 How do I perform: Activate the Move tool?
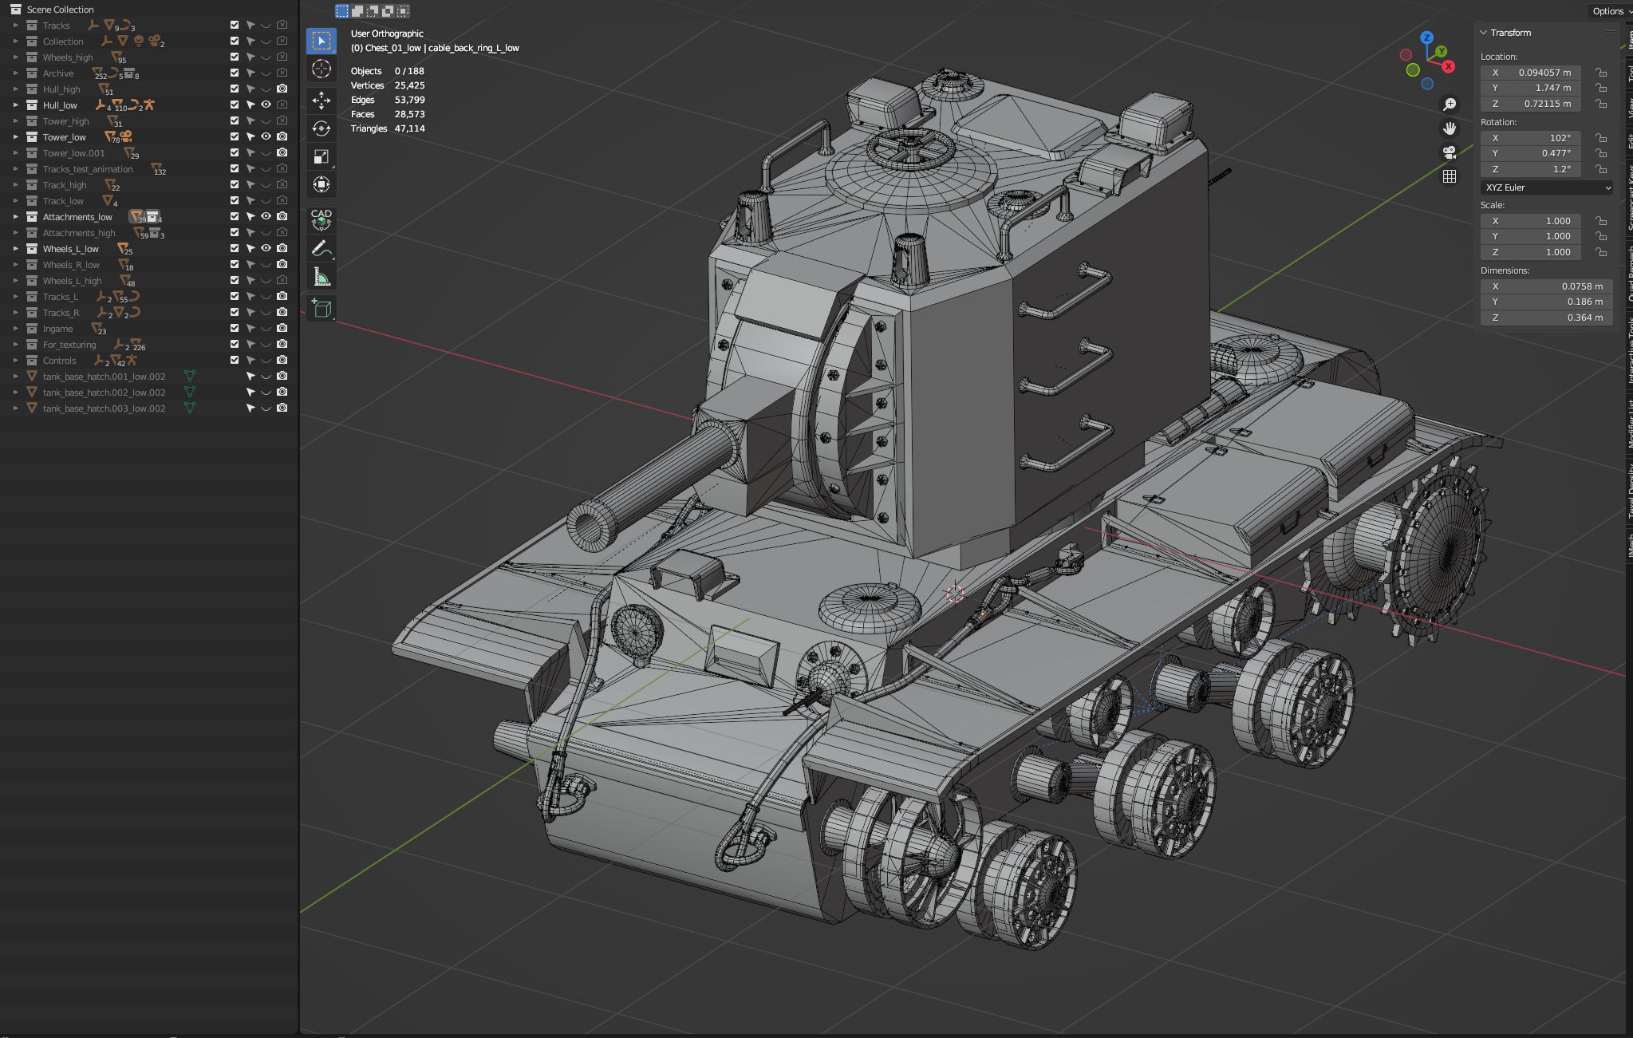tap(321, 100)
